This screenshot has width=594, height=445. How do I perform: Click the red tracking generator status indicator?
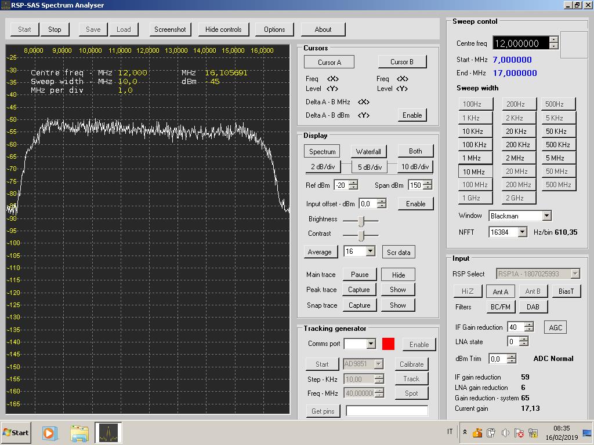point(388,344)
